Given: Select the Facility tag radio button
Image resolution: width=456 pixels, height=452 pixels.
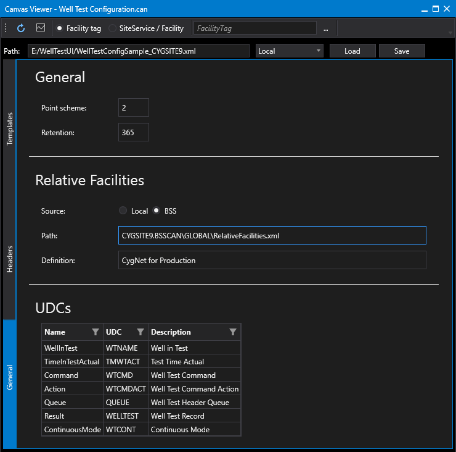Looking at the screenshot, I should tap(59, 28).
